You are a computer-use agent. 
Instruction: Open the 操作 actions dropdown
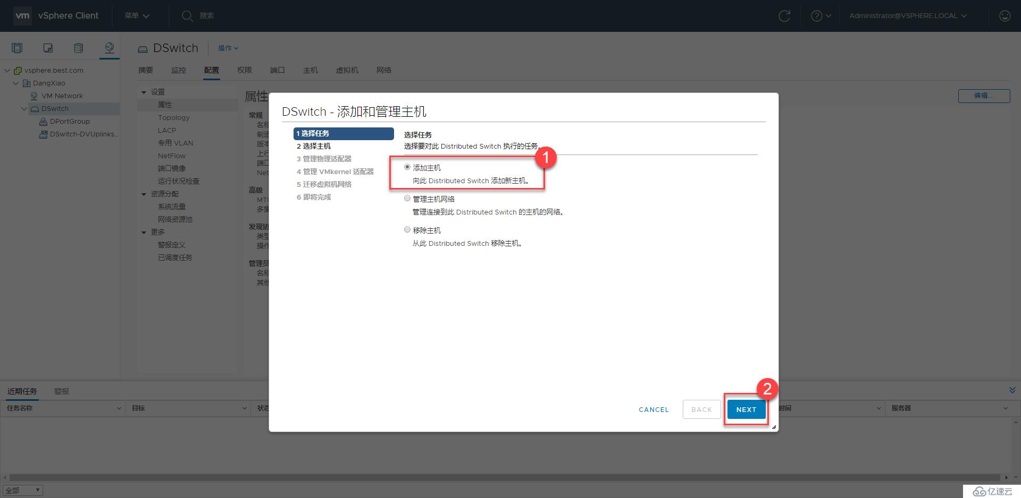pyautogui.click(x=228, y=48)
